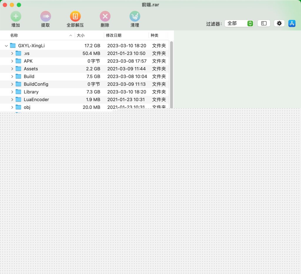301x274 pixels.
Task: Expand the .vs folder
Action: tap(12, 54)
